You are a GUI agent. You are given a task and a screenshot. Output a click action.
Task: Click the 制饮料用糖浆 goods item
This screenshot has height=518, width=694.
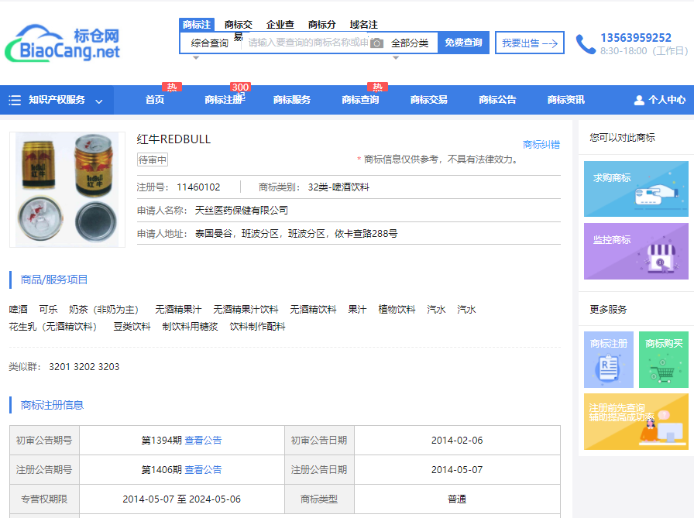coord(190,327)
